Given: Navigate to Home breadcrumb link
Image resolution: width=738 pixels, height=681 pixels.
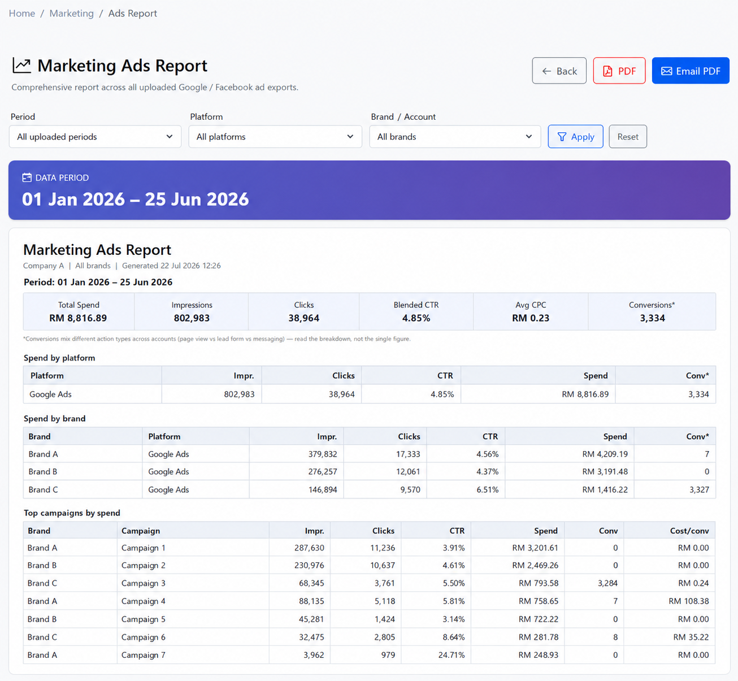Looking at the screenshot, I should (22, 13).
